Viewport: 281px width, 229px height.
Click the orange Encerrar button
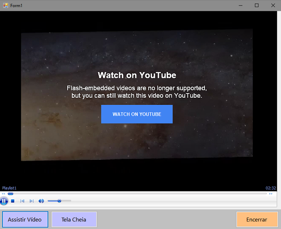[x=257, y=219]
